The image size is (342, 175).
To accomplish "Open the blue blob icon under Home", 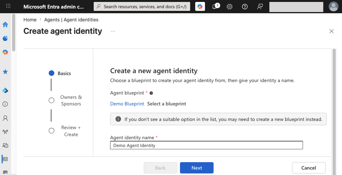I will coord(5,38).
